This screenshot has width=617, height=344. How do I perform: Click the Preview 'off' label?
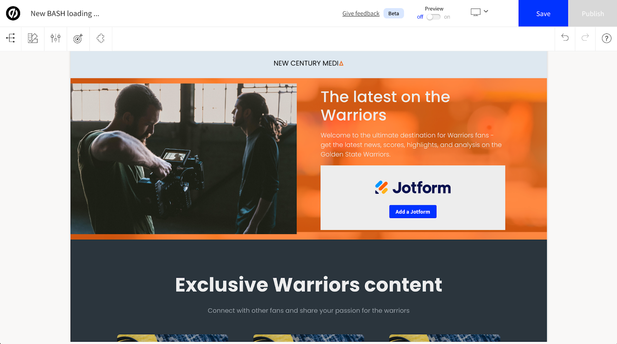(x=420, y=17)
